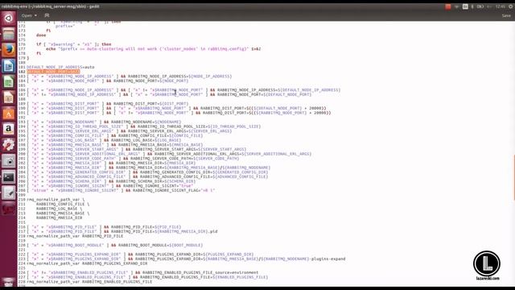Open the battery indicator menu
Screen dimensions: 515x290
click(480, 6)
